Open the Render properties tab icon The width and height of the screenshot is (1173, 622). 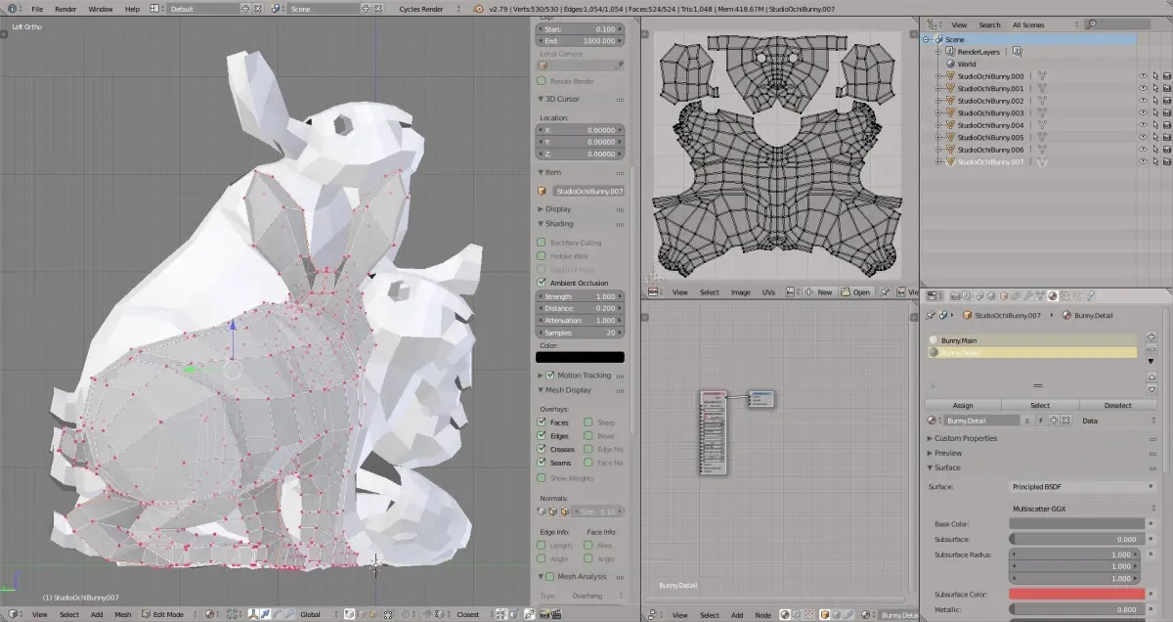(956, 296)
